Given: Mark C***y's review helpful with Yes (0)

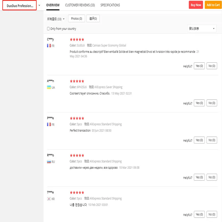Looking at the screenshot, I should point(199,66).
